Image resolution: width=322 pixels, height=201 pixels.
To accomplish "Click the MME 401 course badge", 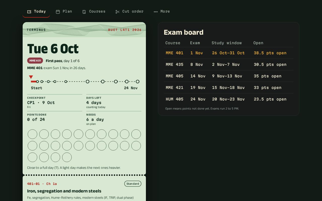I will coord(35,61).
